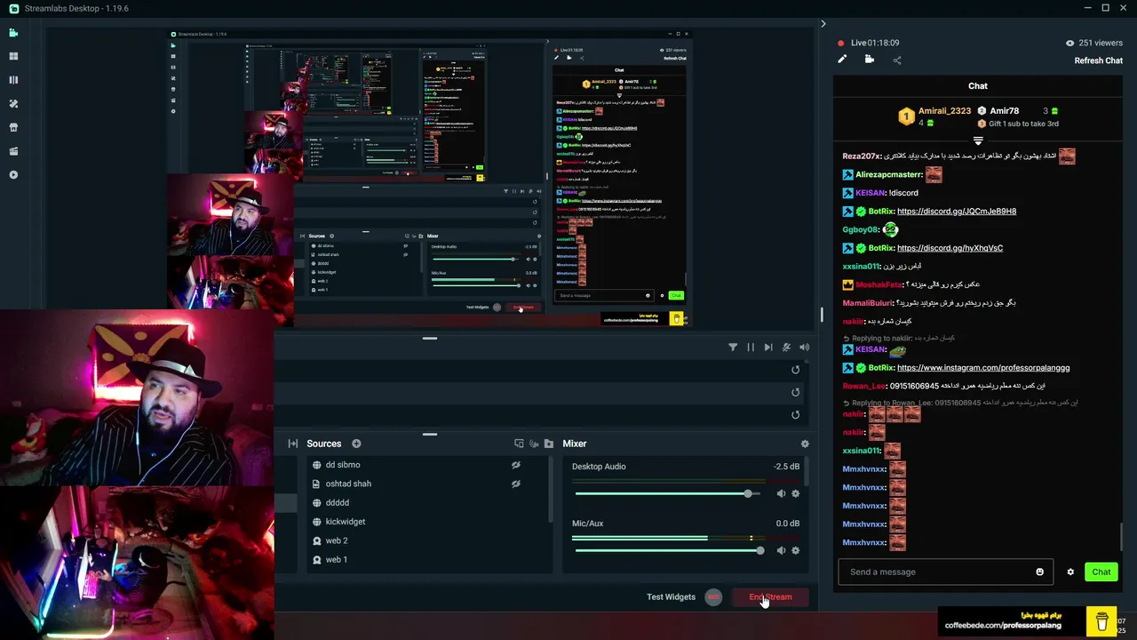The image size is (1137, 640).
Task: Open the App Store shop icon
Action: (x=13, y=127)
